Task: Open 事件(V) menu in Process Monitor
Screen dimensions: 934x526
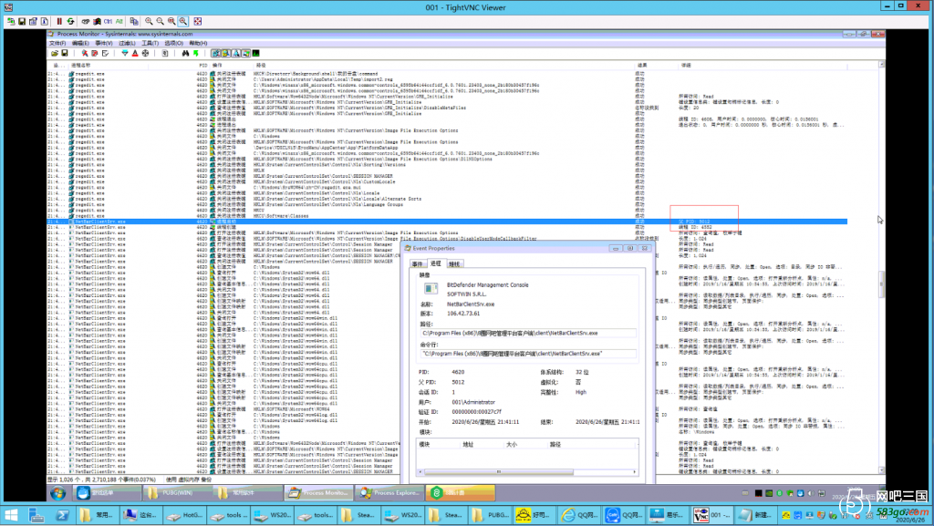Action: pyautogui.click(x=104, y=44)
